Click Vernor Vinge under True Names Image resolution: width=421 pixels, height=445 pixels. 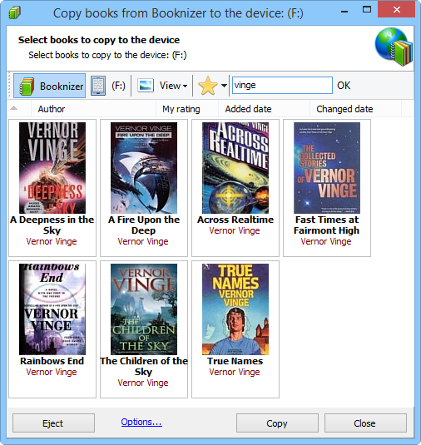pyautogui.click(x=235, y=372)
